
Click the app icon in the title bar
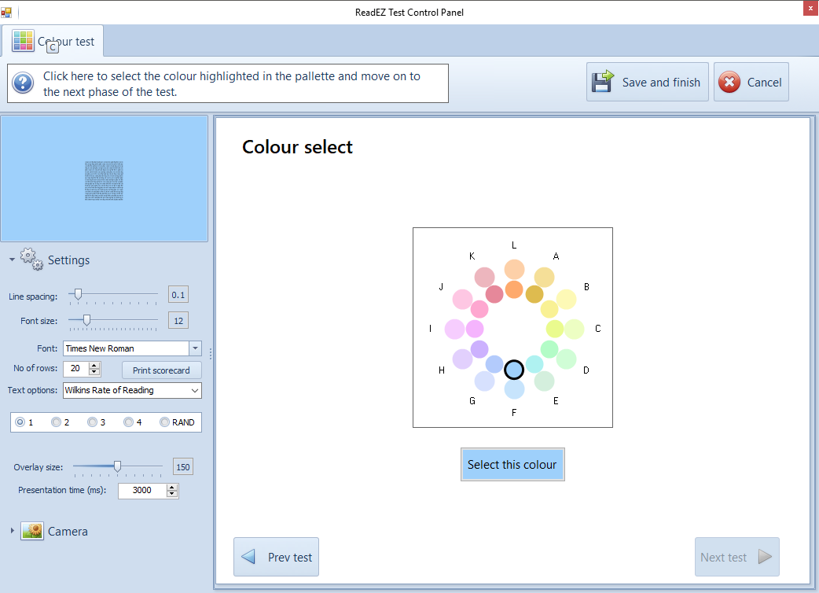(x=6, y=13)
